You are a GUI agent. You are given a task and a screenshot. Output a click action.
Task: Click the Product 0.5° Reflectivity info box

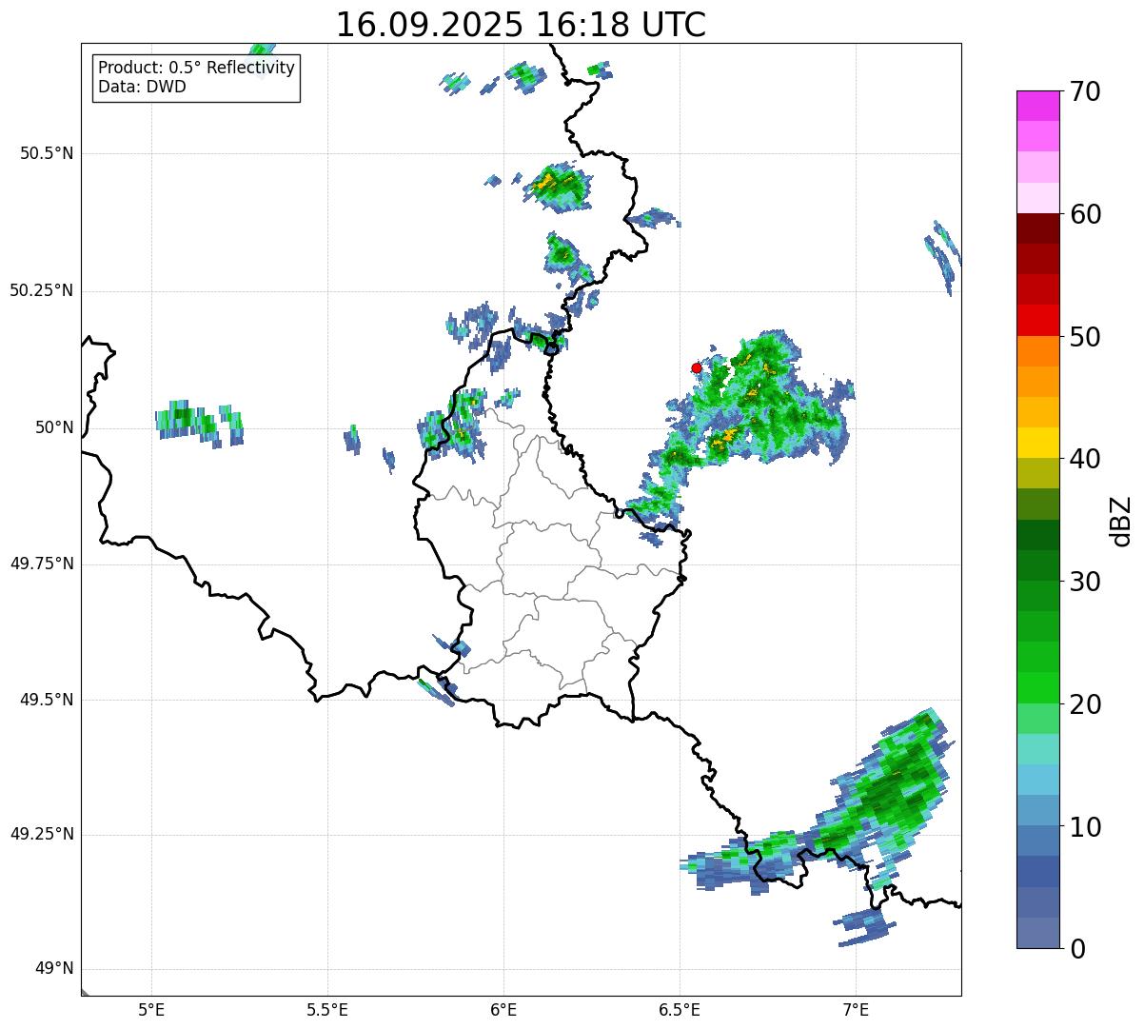196,77
